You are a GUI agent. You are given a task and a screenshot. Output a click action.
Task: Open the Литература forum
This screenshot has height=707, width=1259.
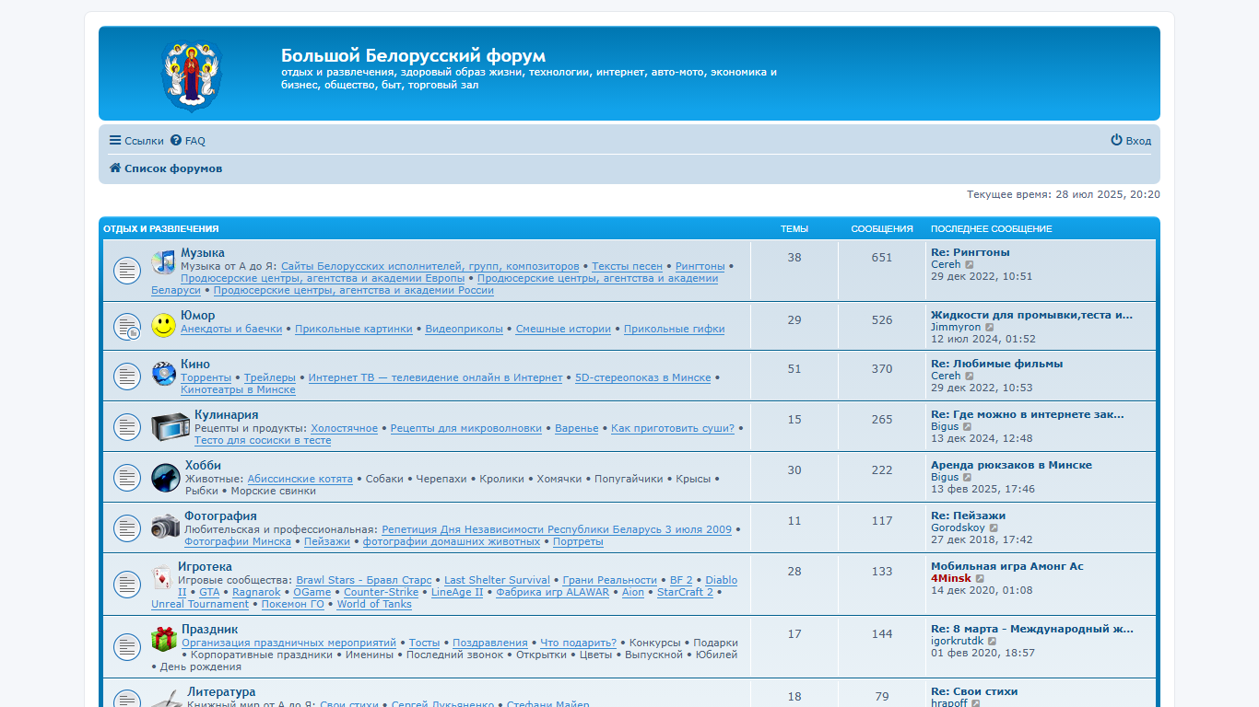(222, 692)
